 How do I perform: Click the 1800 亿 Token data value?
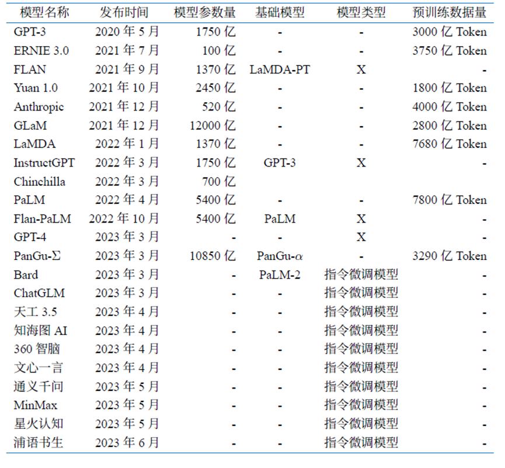pyautogui.click(x=450, y=88)
